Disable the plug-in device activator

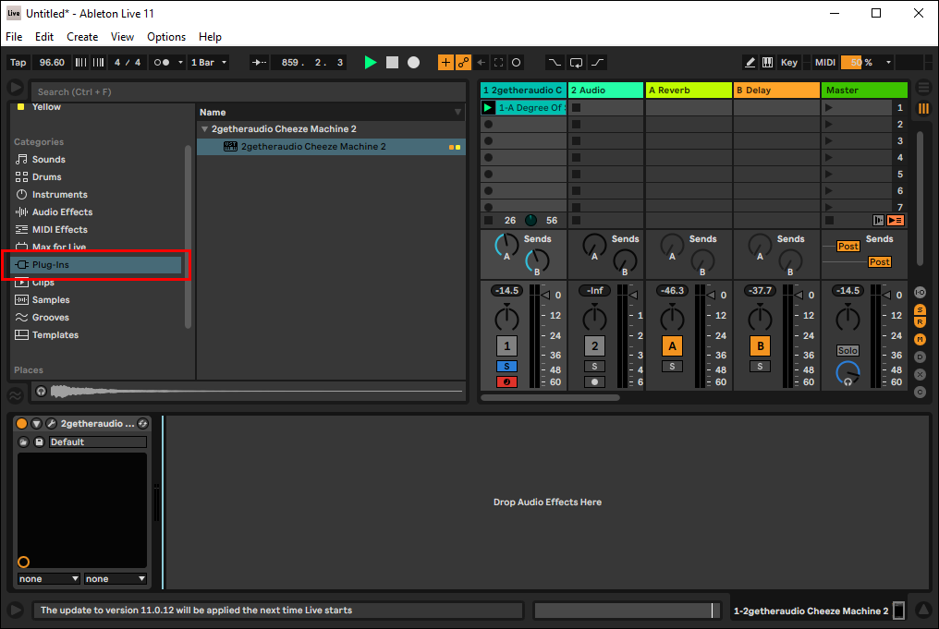[21, 424]
